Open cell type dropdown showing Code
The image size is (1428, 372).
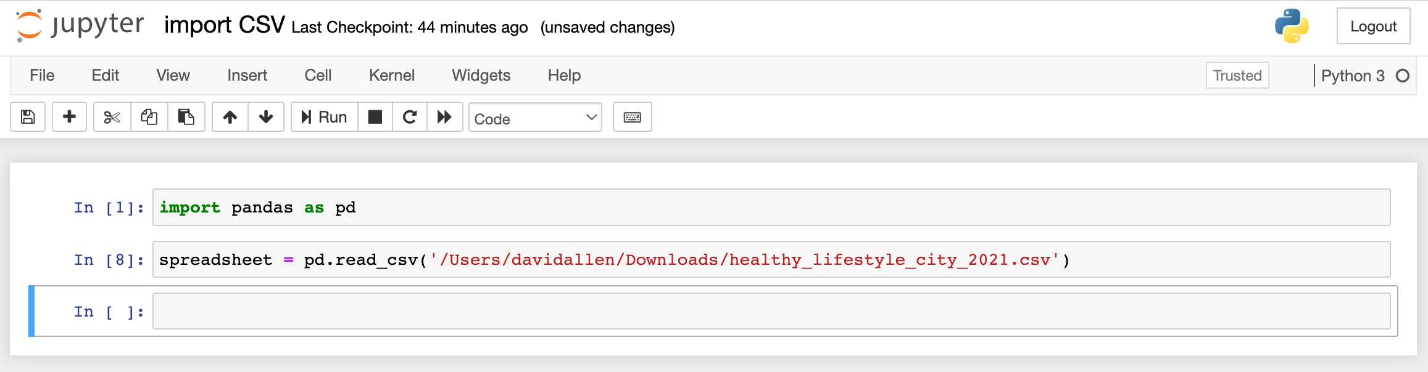(535, 118)
